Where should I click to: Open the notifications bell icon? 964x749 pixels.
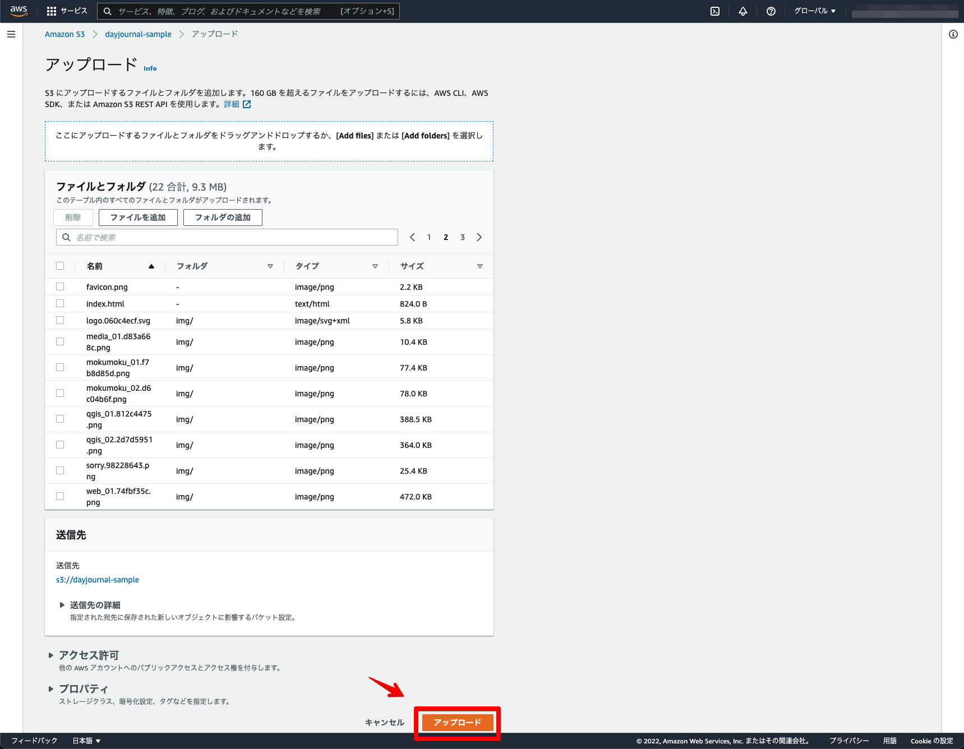743,11
